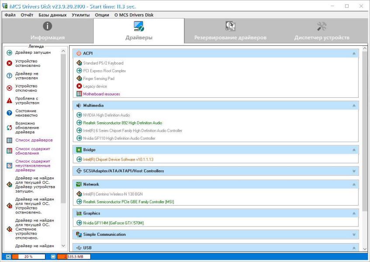370x262 pixels.
Task: Click the Intel Centrino Wireless-N 130 icon
Action: pos(80,194)
